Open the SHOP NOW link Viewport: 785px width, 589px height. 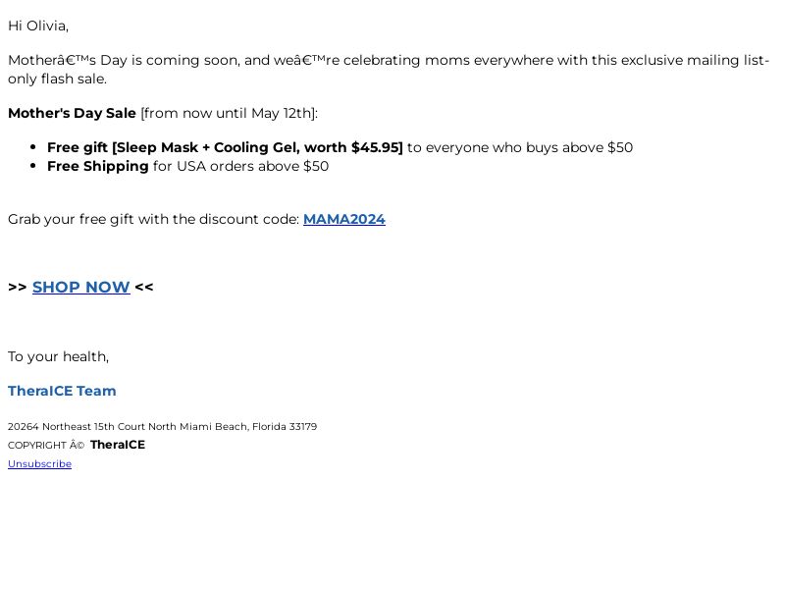[81, 287]
